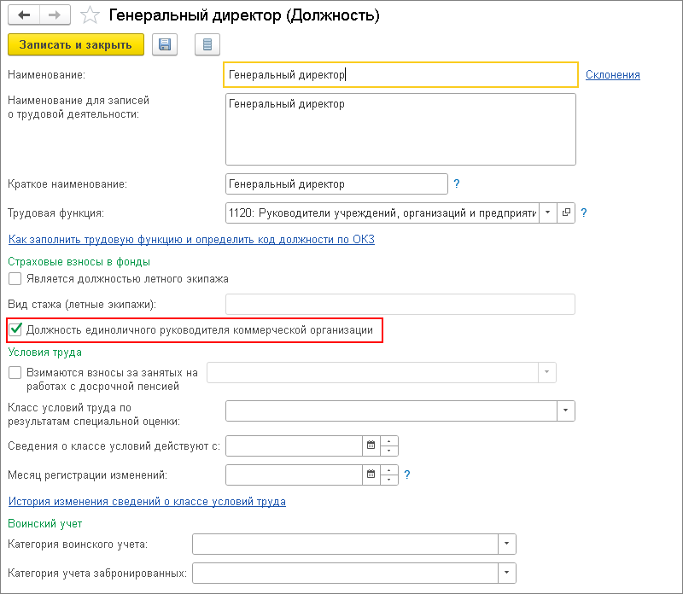Click the back navigation arrow
Screen dimensions: 683x594
tap(24, 15)
